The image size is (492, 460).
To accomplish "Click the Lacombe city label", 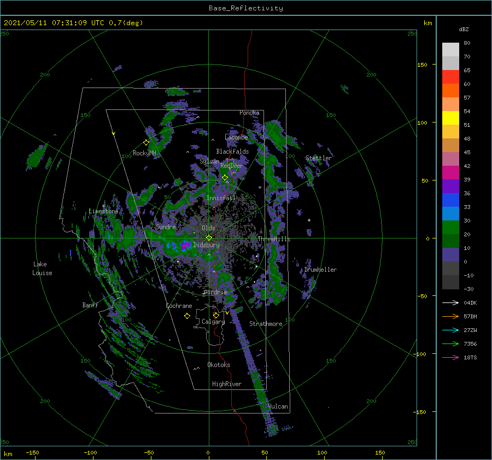I will (x=236, y=137).
